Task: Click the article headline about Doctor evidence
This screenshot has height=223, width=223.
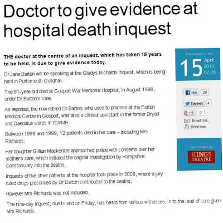Action: [x=100, y=20]
